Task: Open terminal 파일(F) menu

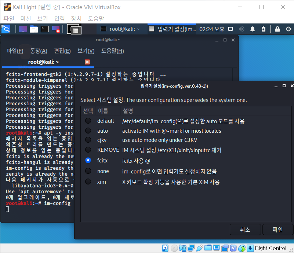Action: (x=15, y=51)
